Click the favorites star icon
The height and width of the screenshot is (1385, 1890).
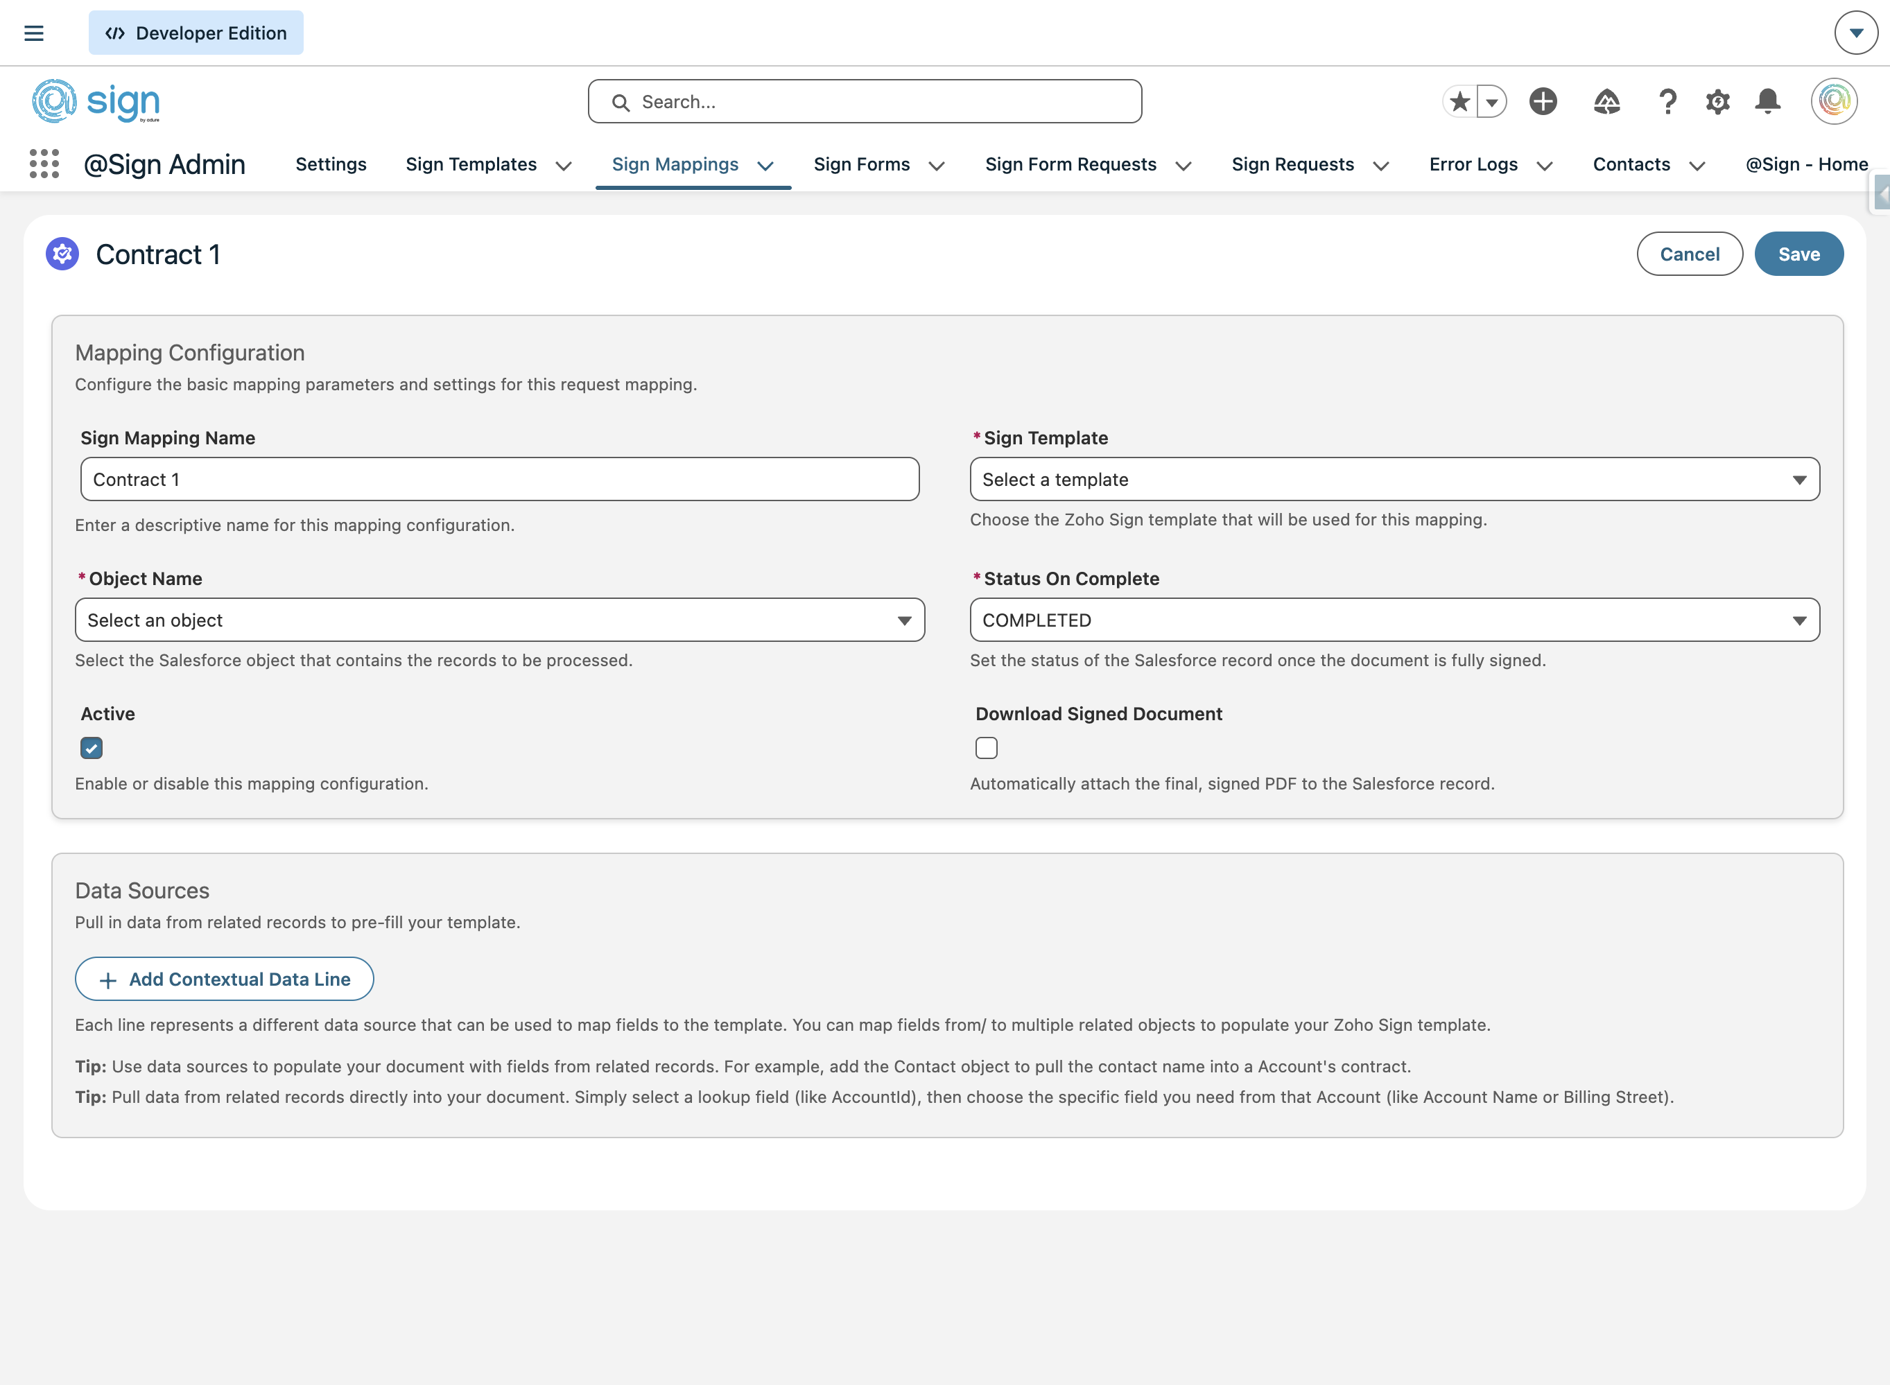tap(1460, 101)
